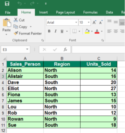This screenshot has width=125, height=133.
Task: Open Copy options dropdown arrow
Action: 31,27
